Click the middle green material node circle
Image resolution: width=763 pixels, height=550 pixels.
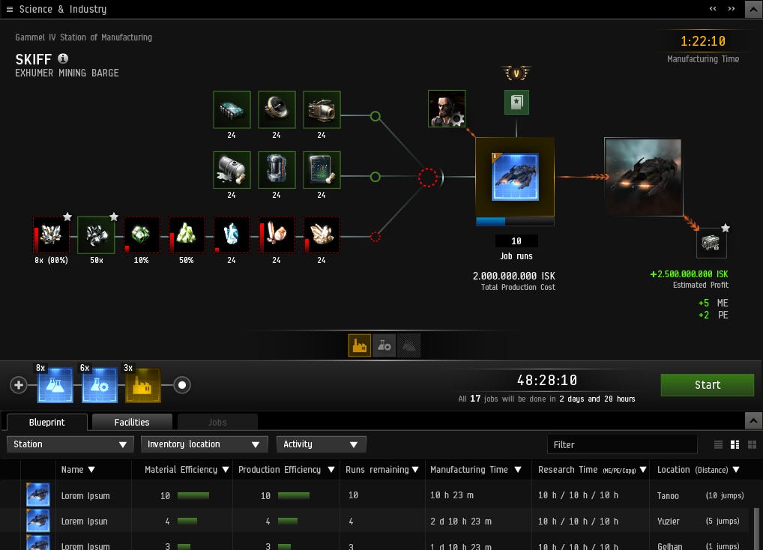[376, 177]
